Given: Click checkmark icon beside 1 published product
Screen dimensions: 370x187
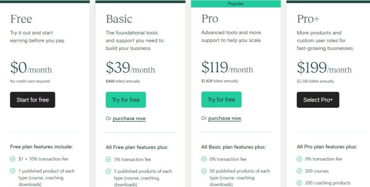Looking at the screenshot, I should coord(12,171).
